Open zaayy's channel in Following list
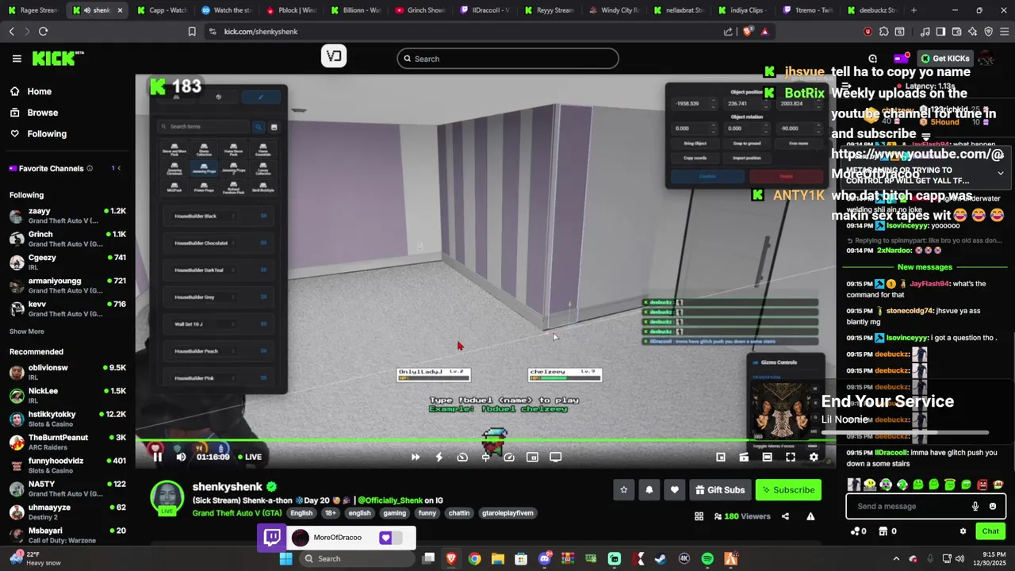The image size is (1015, 571). click(67, 216)
